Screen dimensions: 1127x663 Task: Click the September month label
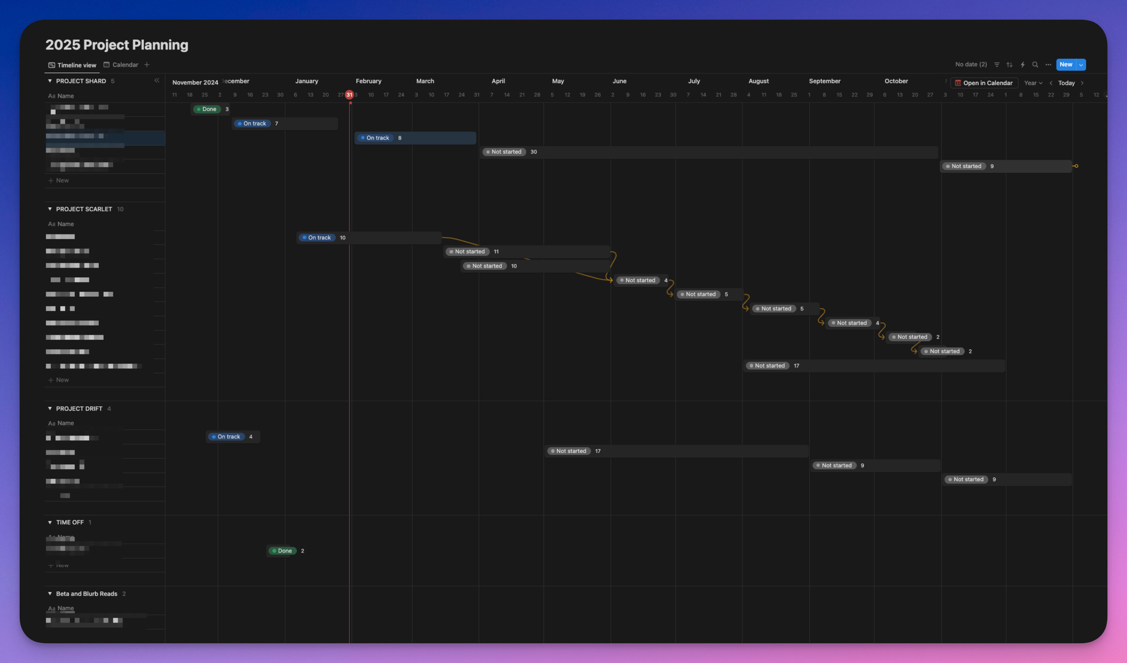click(824, 81)
